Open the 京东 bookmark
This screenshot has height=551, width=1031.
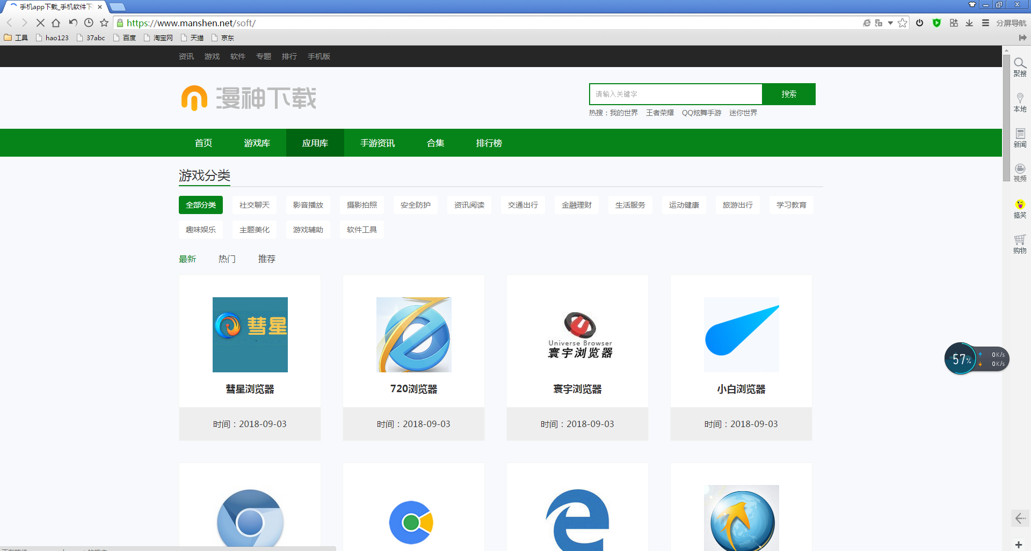coord(223,38)
